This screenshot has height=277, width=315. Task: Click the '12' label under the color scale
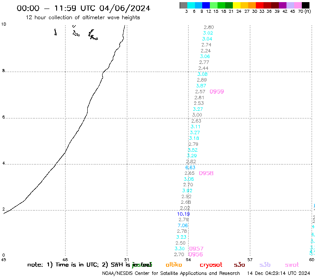209,12
